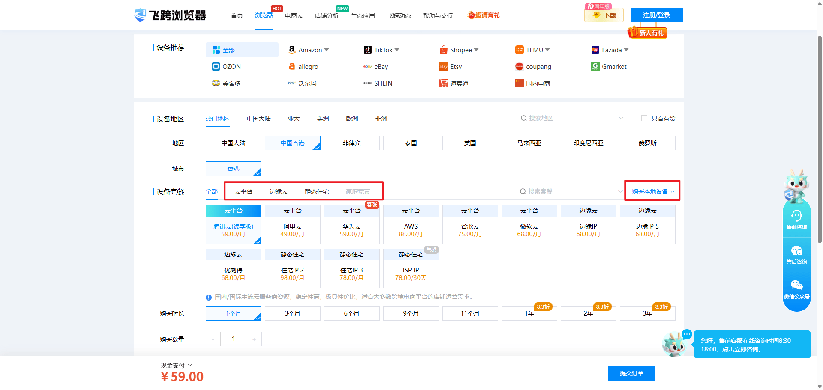Click the 飞跨浏览器 shield logo
The height and width of the screenshot is (390, 823).
click(x=140, y=15)
